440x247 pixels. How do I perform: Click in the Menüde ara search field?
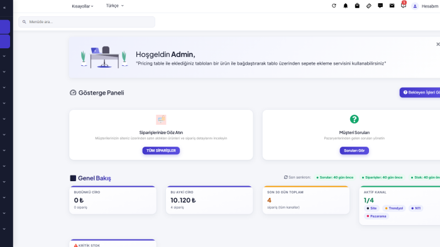click(87, 22)
